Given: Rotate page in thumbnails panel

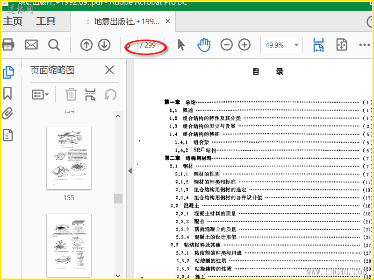Looking at the screenshot, I should click(110, 95).
